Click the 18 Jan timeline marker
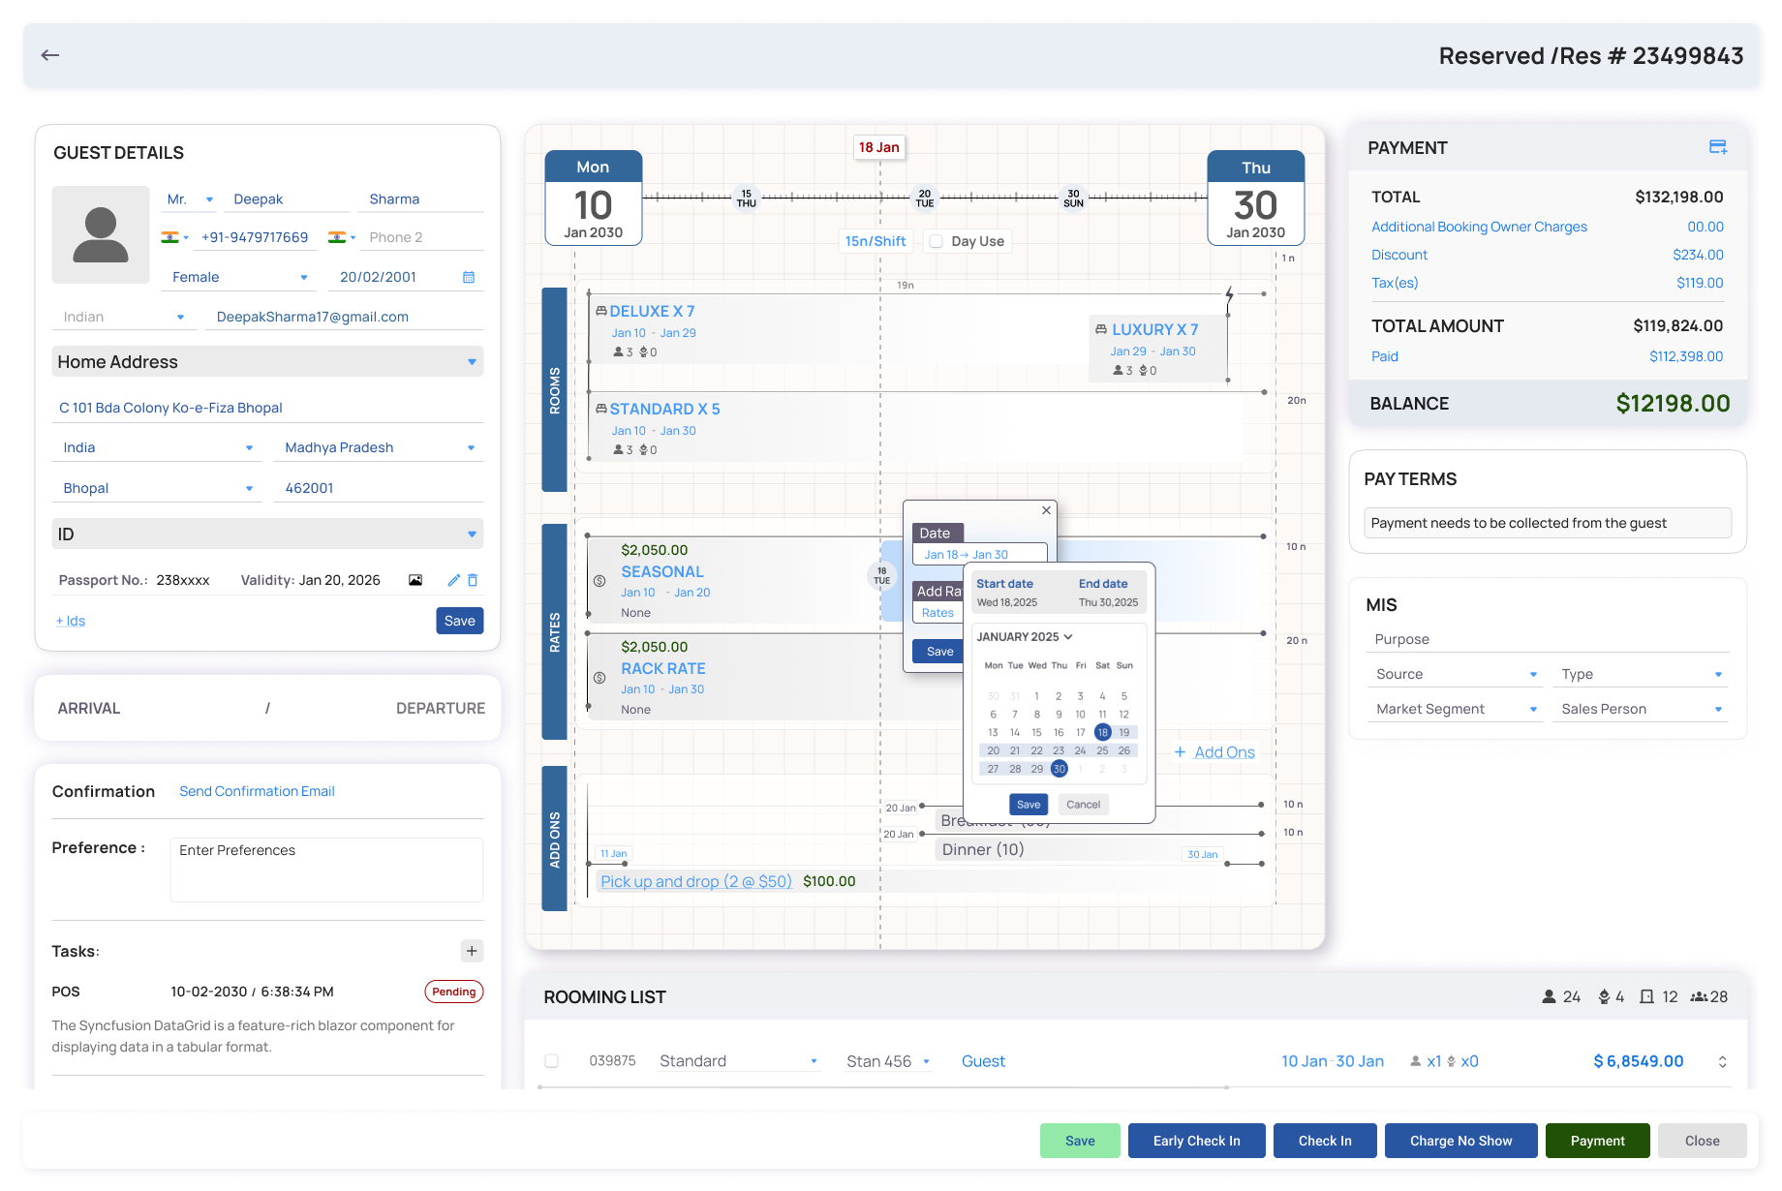Screen dimensions: 1782x1191 [x=879, y=147]
